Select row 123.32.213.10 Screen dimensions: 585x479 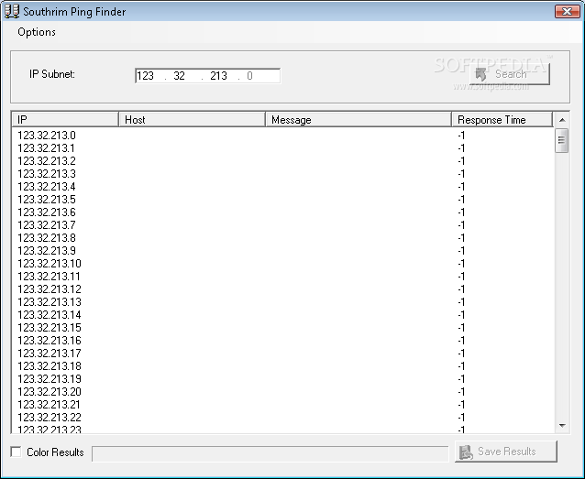click(282, 264)
